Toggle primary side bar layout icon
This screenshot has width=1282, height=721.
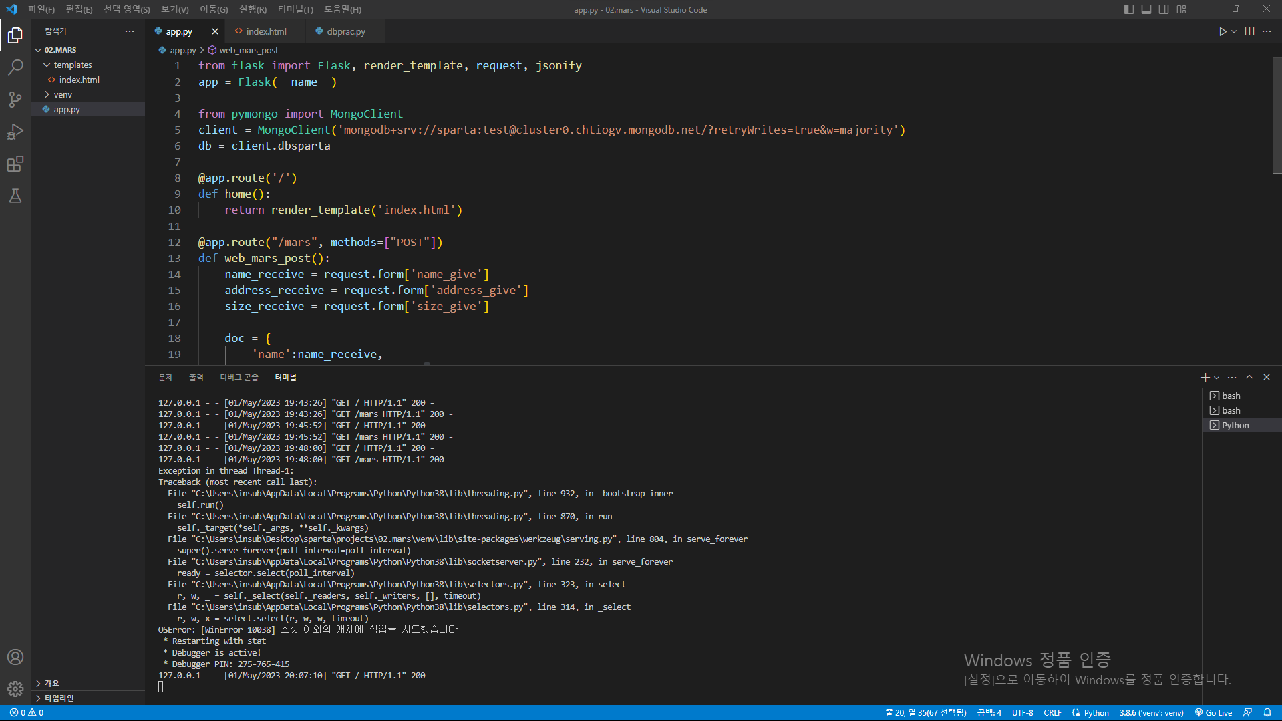(x=1129, y=9)
